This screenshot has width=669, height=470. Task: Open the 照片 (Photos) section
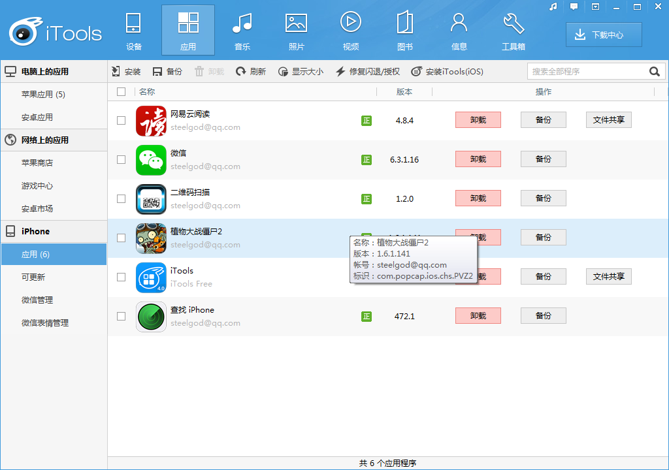point(296,31)
